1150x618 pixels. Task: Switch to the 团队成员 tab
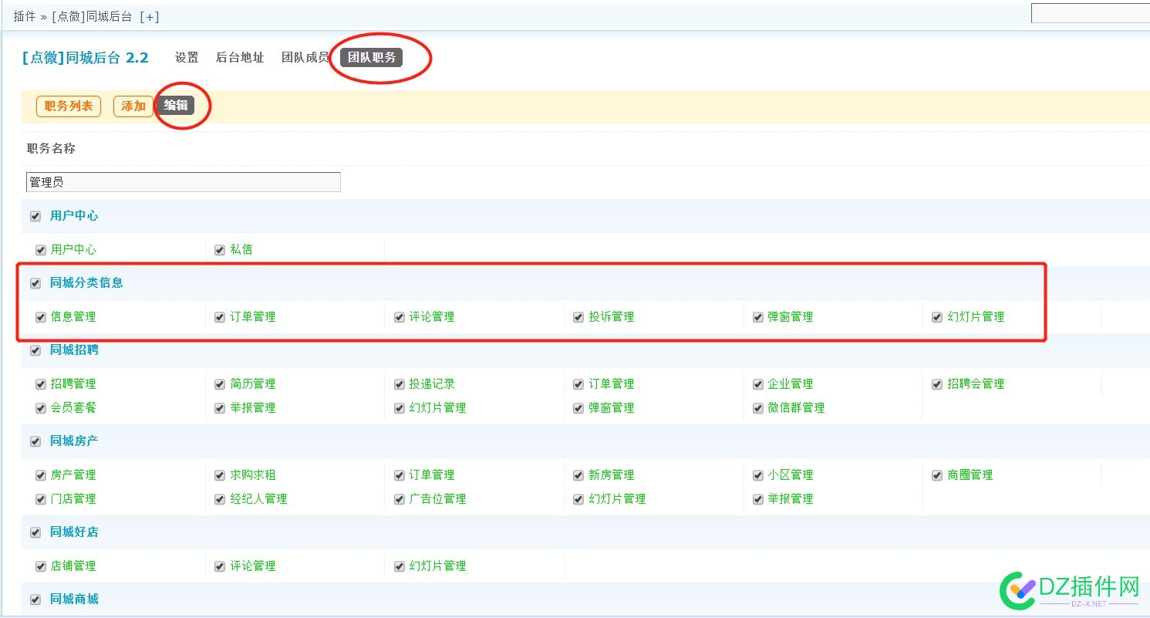click(305, 58)
